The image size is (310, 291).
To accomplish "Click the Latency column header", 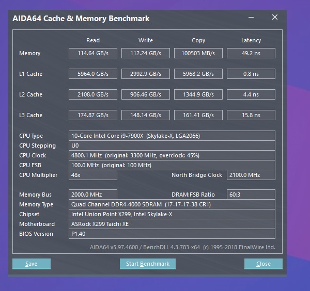I will [x=251, y=40].
